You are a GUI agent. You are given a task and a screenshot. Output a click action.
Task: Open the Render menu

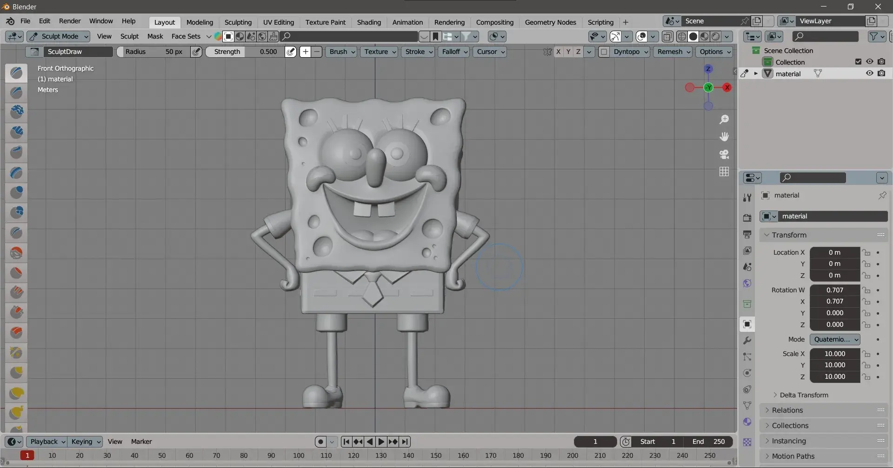click(70, 21)
